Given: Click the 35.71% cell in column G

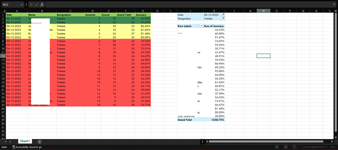Looking at the screenshot, I should point(143,105).
